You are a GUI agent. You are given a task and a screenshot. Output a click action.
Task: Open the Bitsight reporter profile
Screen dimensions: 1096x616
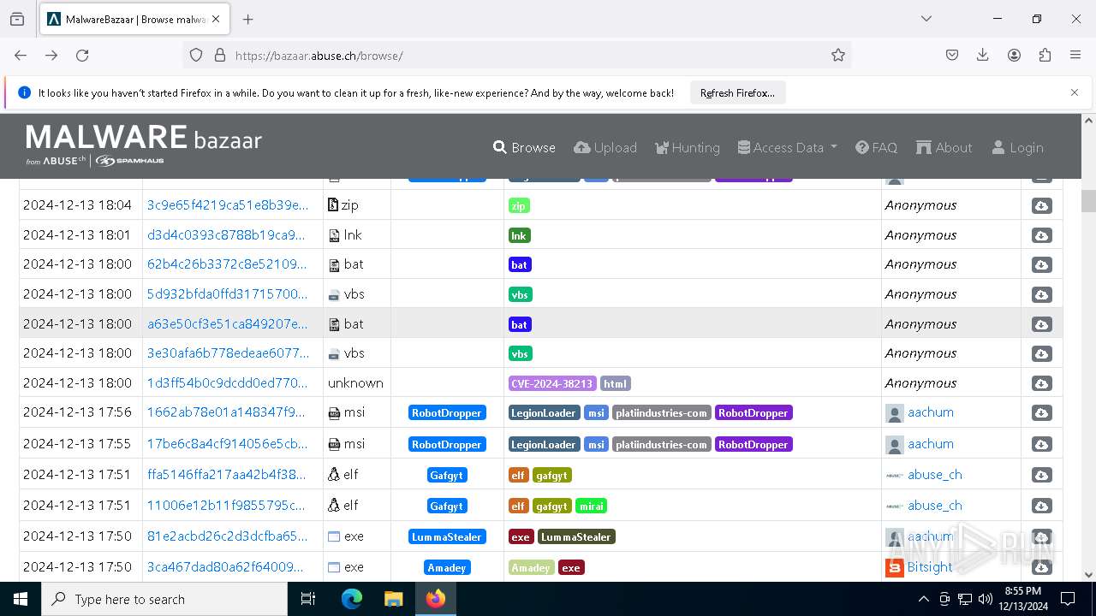click(x=930, y=566)
